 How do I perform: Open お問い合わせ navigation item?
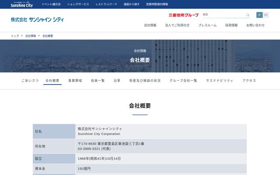pyautogui.click(x=255, y=25)
